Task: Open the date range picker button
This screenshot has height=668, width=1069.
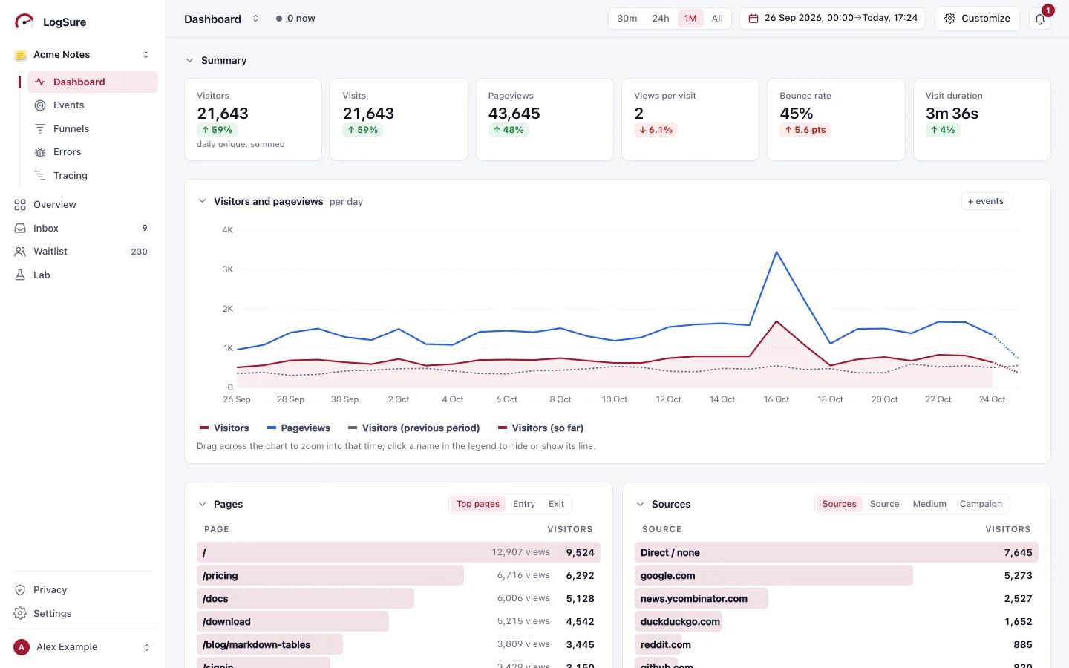Action: tap(832, 19)
